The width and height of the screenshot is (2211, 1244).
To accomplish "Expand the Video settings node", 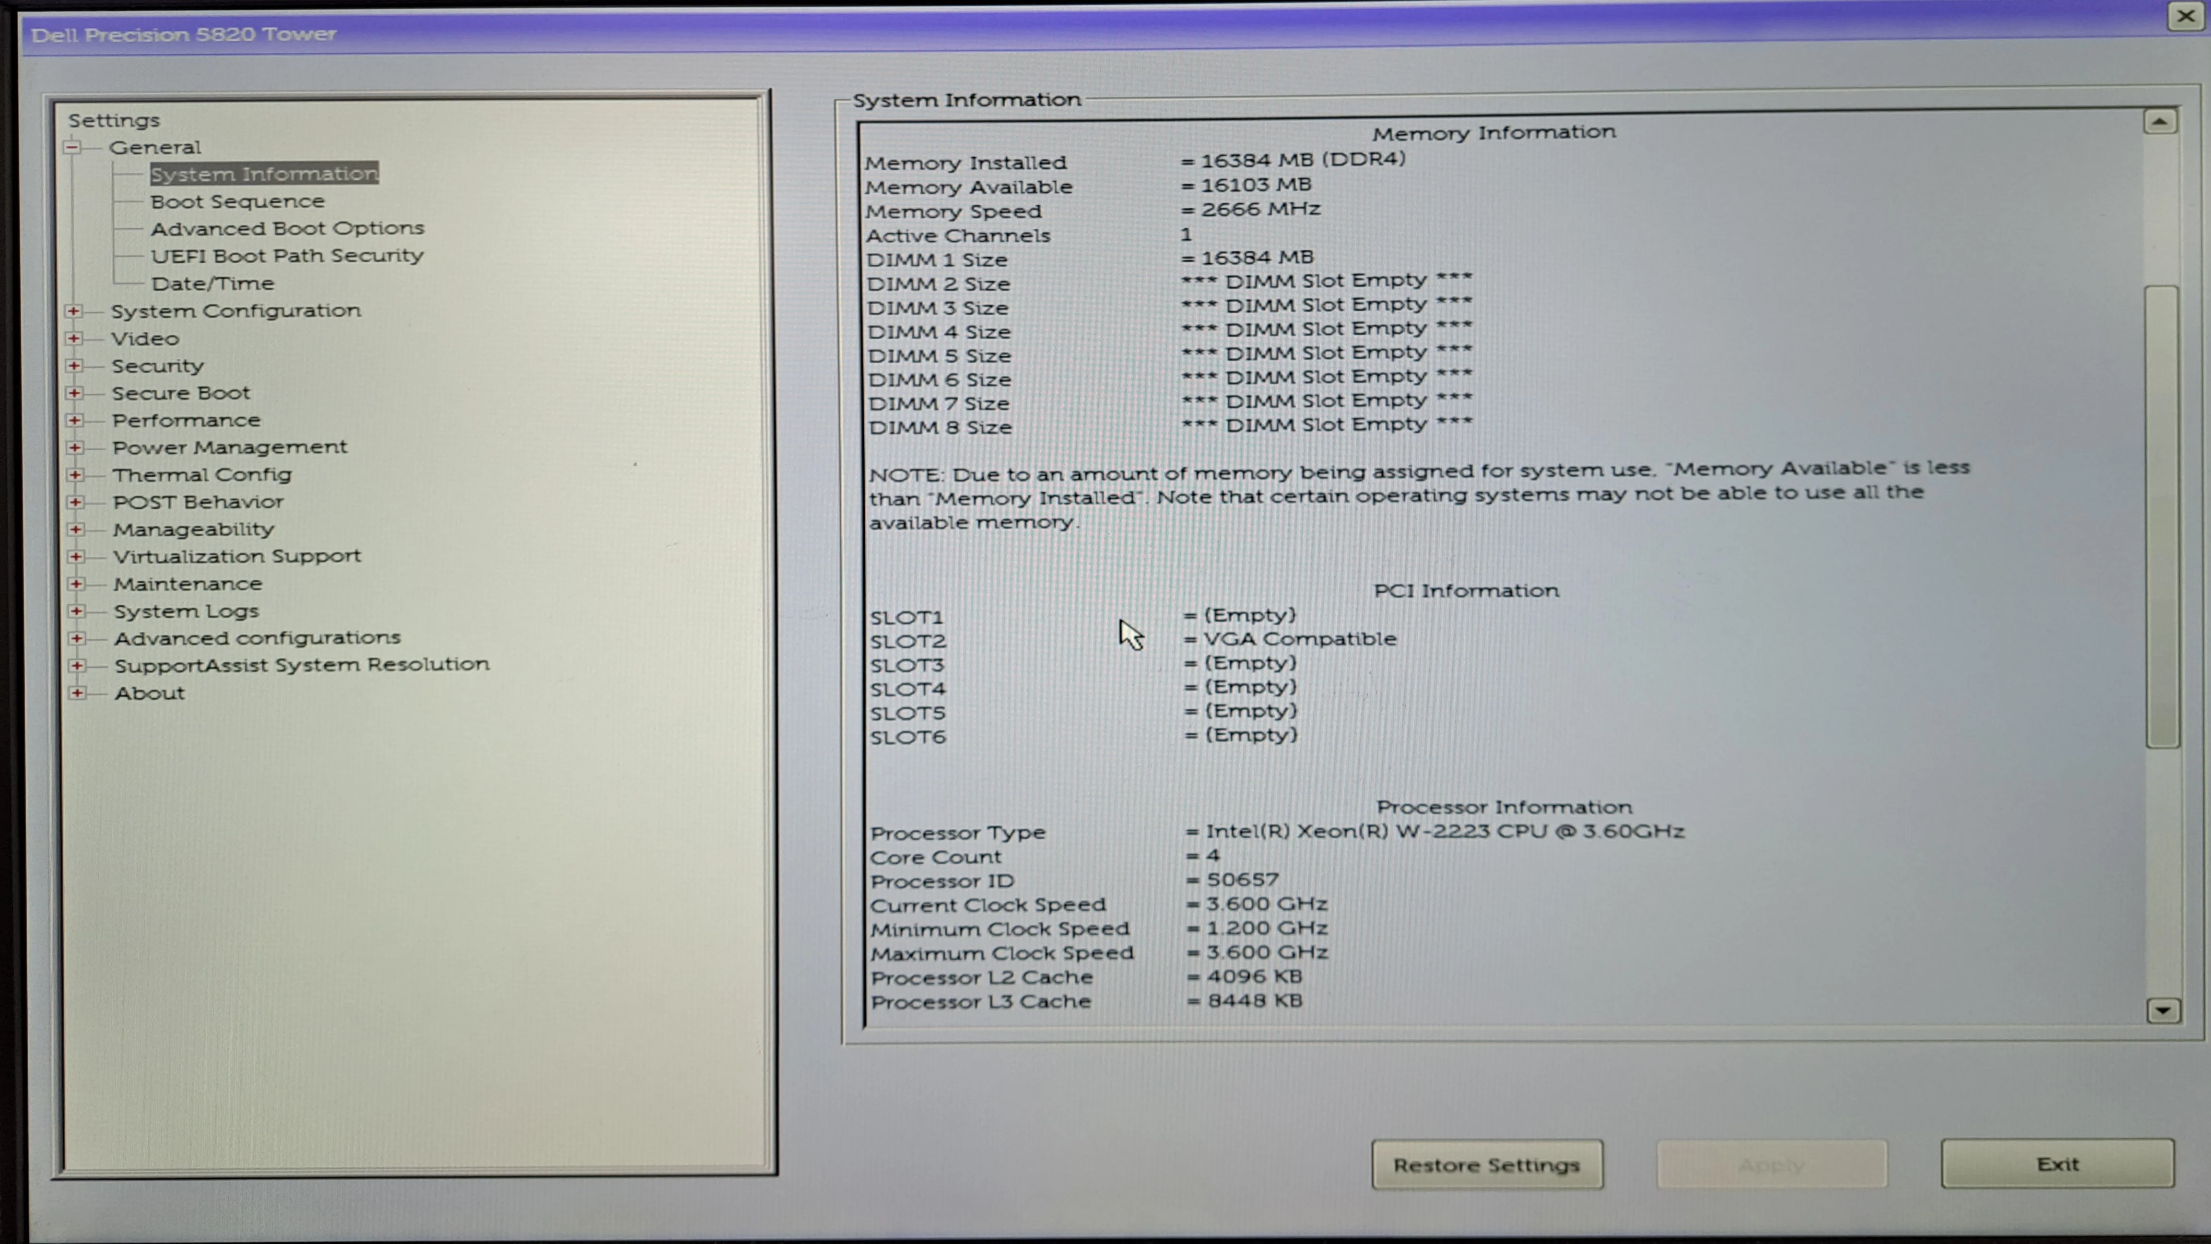I will point(74,338).
